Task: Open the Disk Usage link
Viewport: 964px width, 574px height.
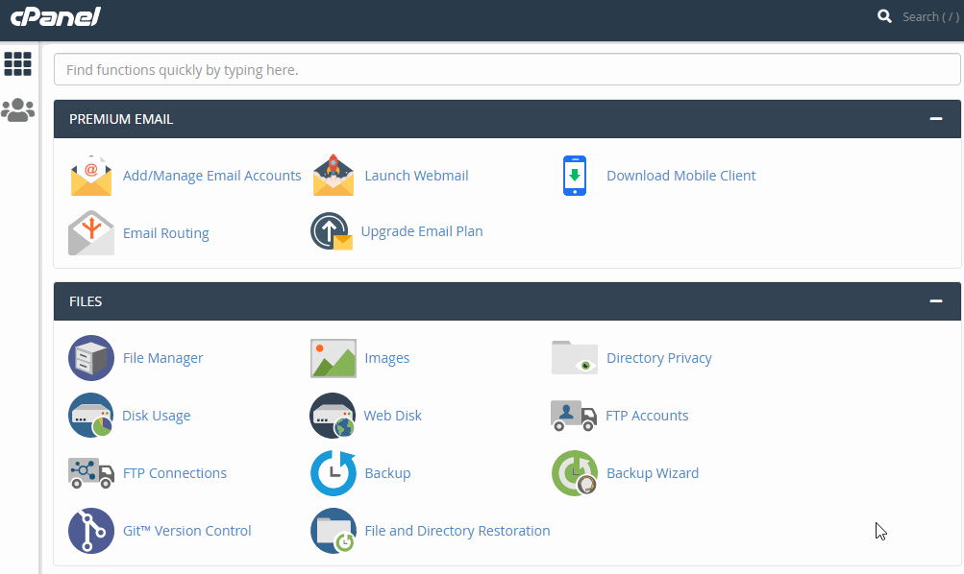Action: pos(156,416)
